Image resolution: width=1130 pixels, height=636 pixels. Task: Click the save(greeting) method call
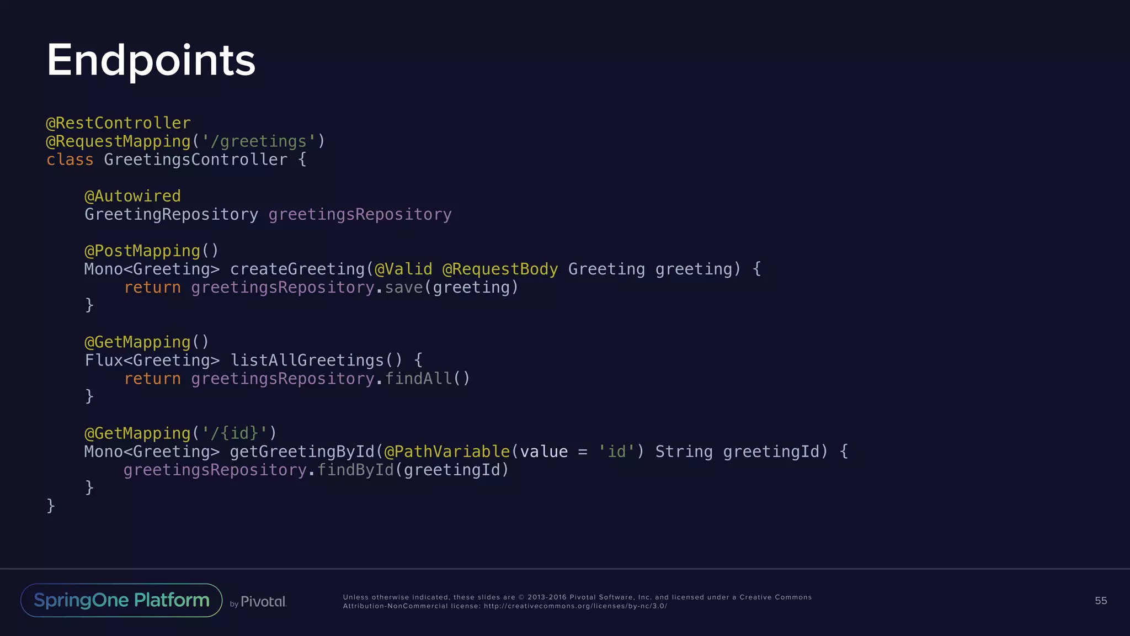click(x=451, y=287)
